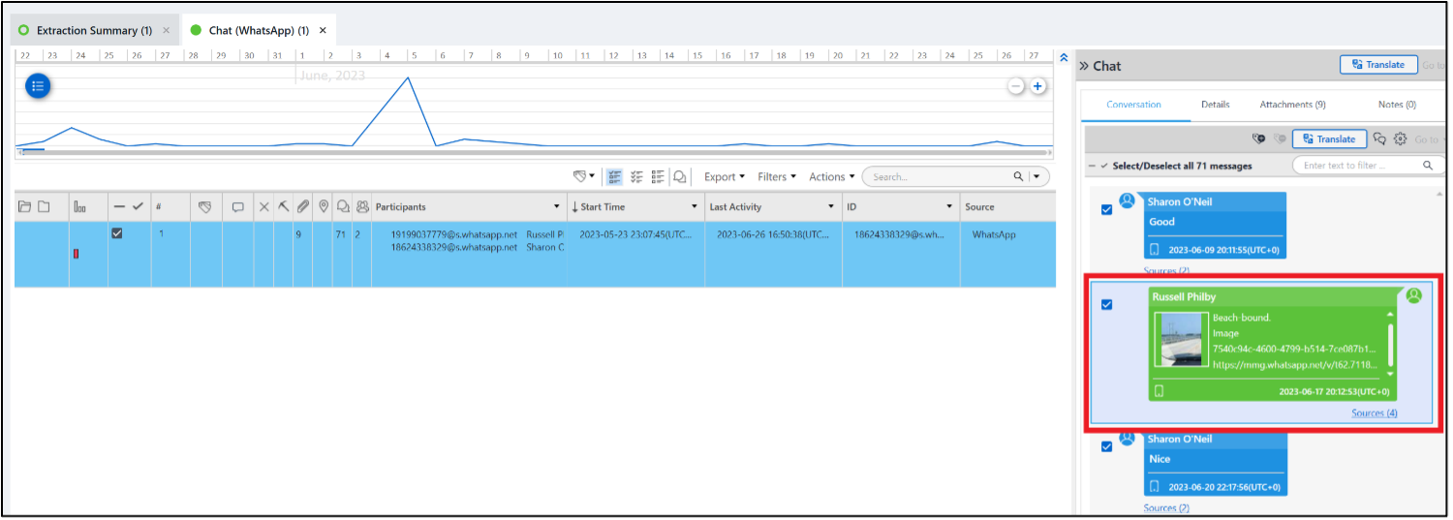This screenshot has width=1453, height=520.
Task: Zoom out the timeline with minus button
Action: (x=1016, y=86)
